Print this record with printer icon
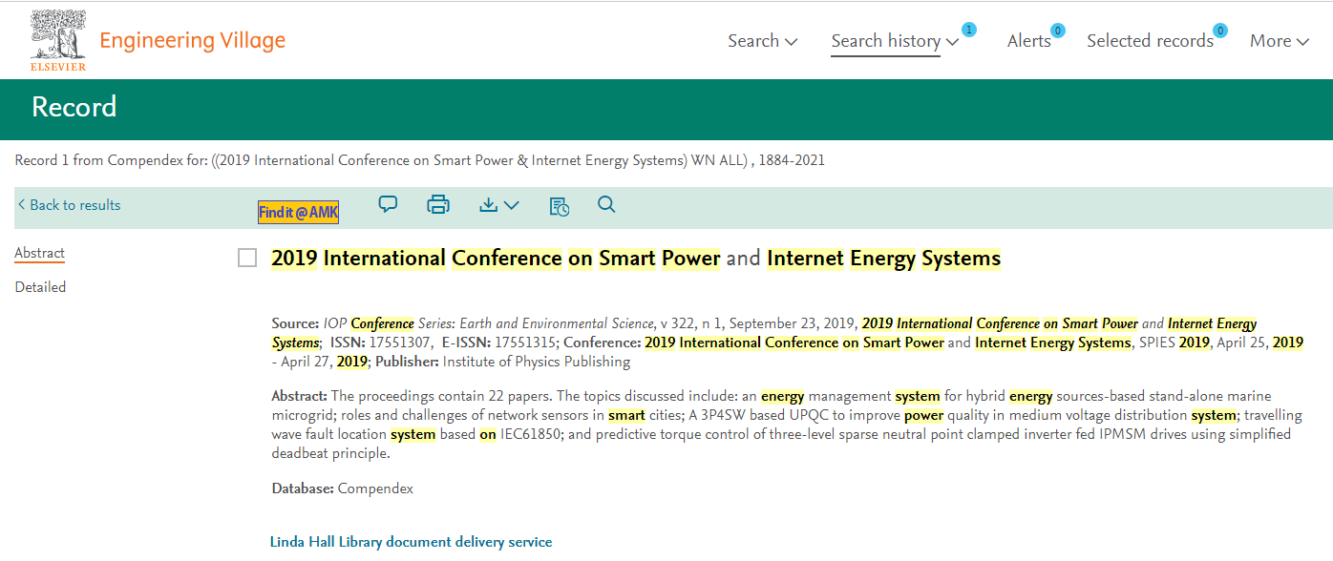 438,204
